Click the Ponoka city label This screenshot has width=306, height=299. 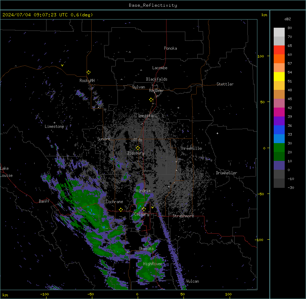[x=170, y=48]
